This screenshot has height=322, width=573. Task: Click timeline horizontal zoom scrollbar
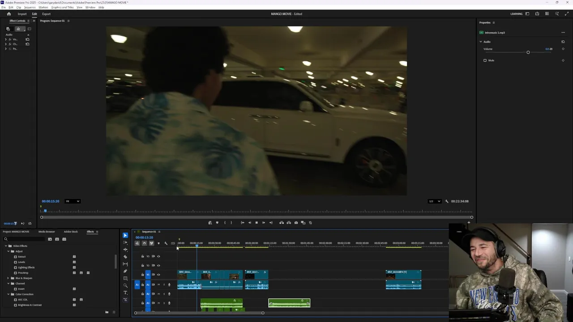coord(199,313)
